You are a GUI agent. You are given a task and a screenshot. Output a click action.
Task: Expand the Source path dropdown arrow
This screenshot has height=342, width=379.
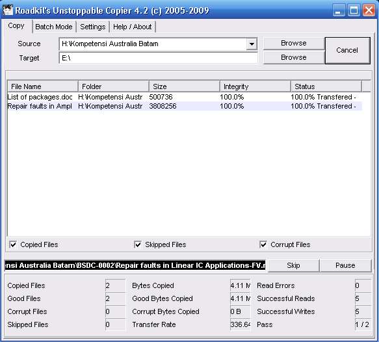coord(252,44)
